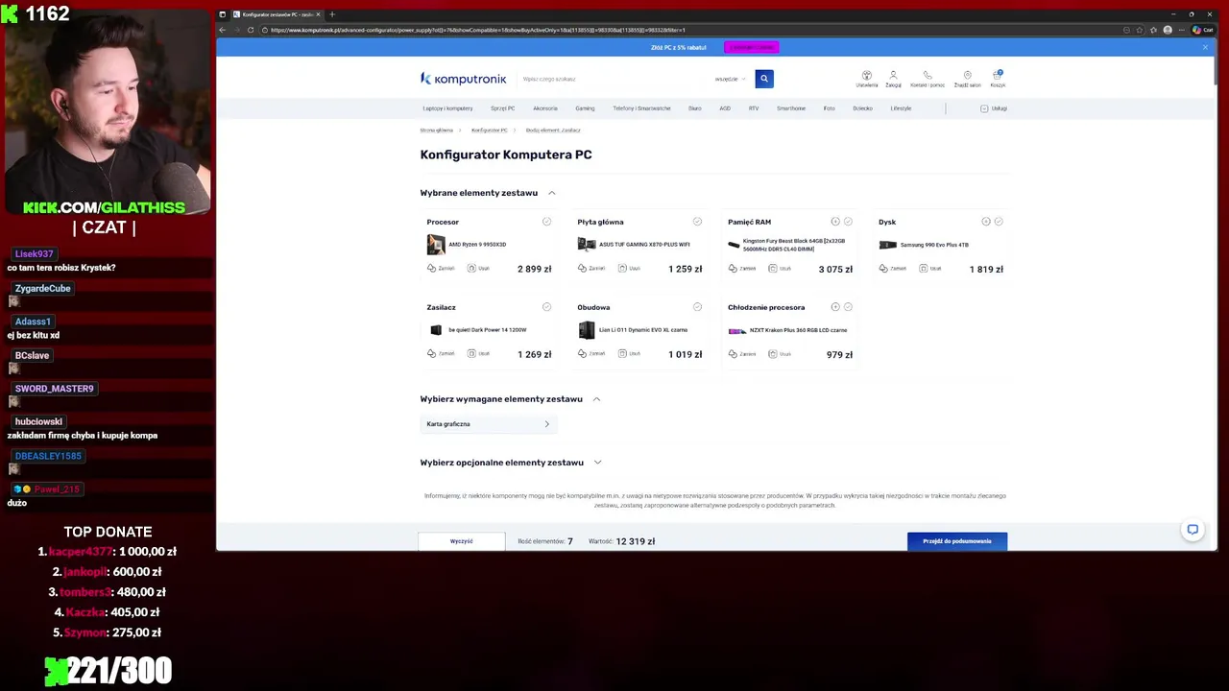Click Lian Li O11 Dynamic case thumbnail
1229x691 pixels.
coord(587,330)
